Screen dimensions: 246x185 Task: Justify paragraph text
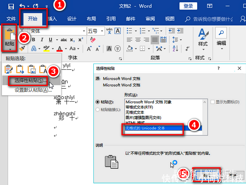[155, 40]
